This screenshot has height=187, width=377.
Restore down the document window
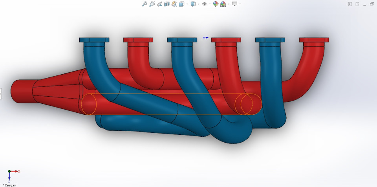(x=372, y=4)
